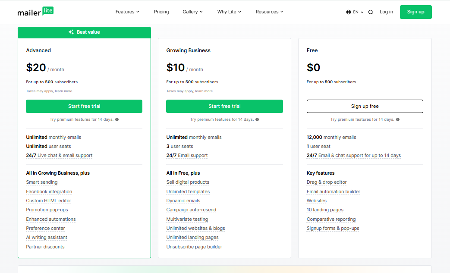The height and width of the screenshot is (273, 450).
Task: Click the Websites feature in Free plan
Action: pyautogui.click(x=317, y=201)
